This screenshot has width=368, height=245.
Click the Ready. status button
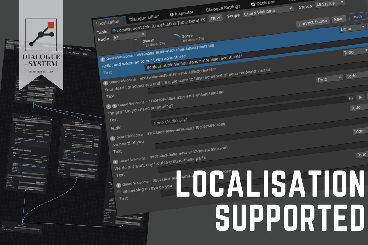(358, 16)
